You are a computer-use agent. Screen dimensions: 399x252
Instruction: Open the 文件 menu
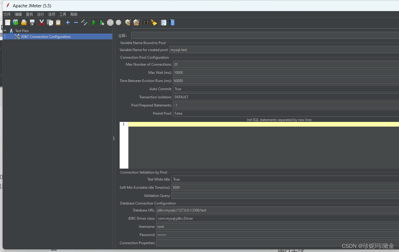pos(7,14)
